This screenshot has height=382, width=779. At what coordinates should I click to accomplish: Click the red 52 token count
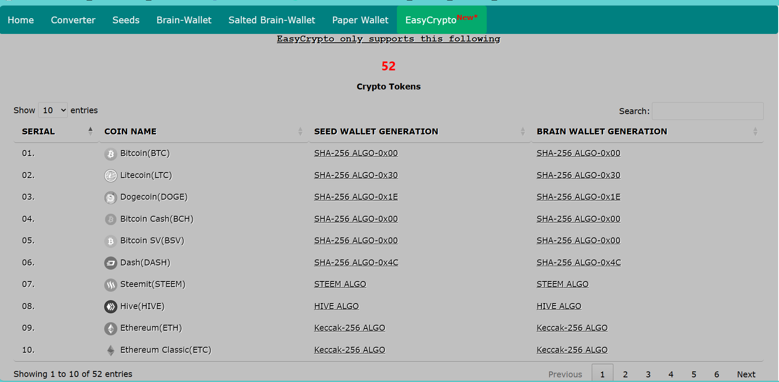(388, 66)
